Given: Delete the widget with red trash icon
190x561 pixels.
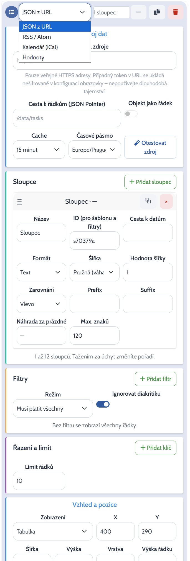Looking at the screenshot, I should click(176, 12).
